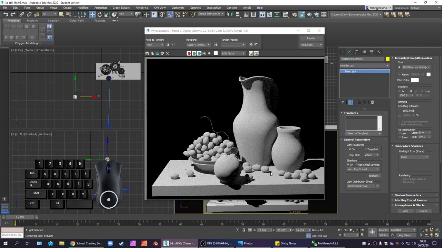Click the Pin Stack icon under modifier list

343,102
